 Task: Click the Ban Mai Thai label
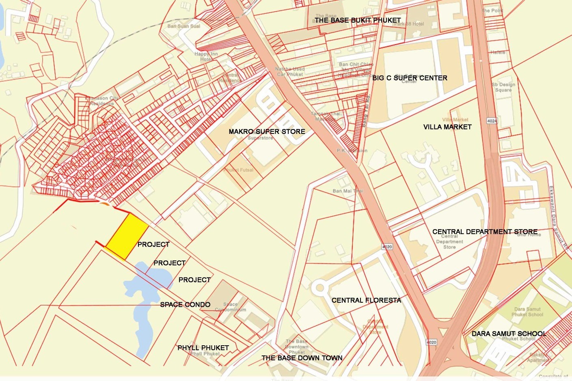348,191
